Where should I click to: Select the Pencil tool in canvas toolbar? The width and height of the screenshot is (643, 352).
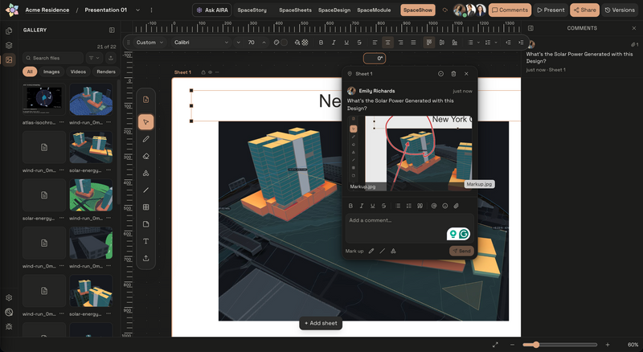(x=145, y=139)
